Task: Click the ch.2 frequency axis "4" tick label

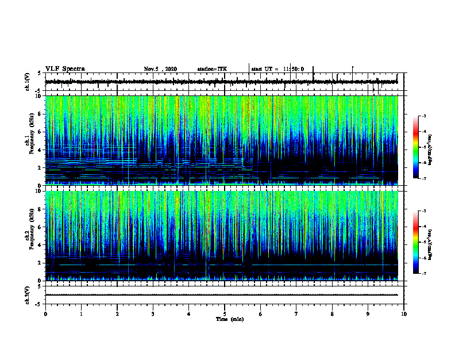Action: point(40,245)
